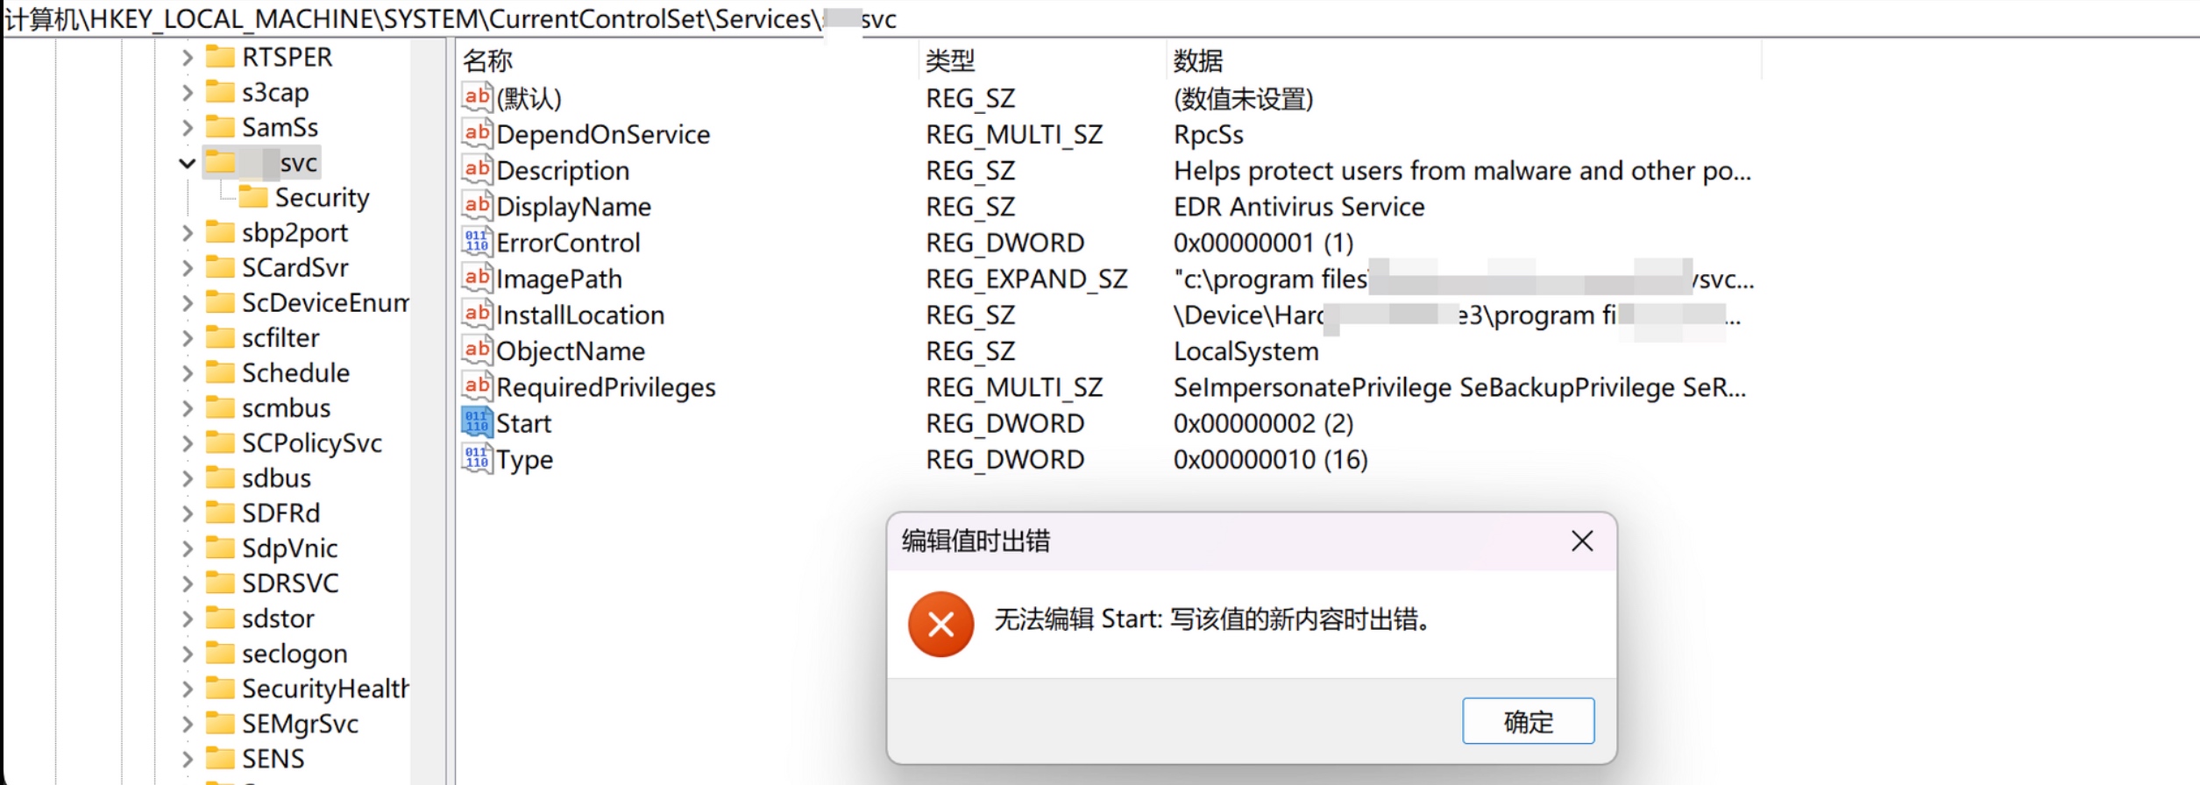
Task: Click the 类型 column header
Action: tap(950, 60)
